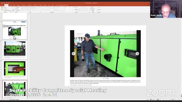Open the Add-ins icon in ribbon
The width and height of the screenshot is (182, 102).
pos(99,8)
